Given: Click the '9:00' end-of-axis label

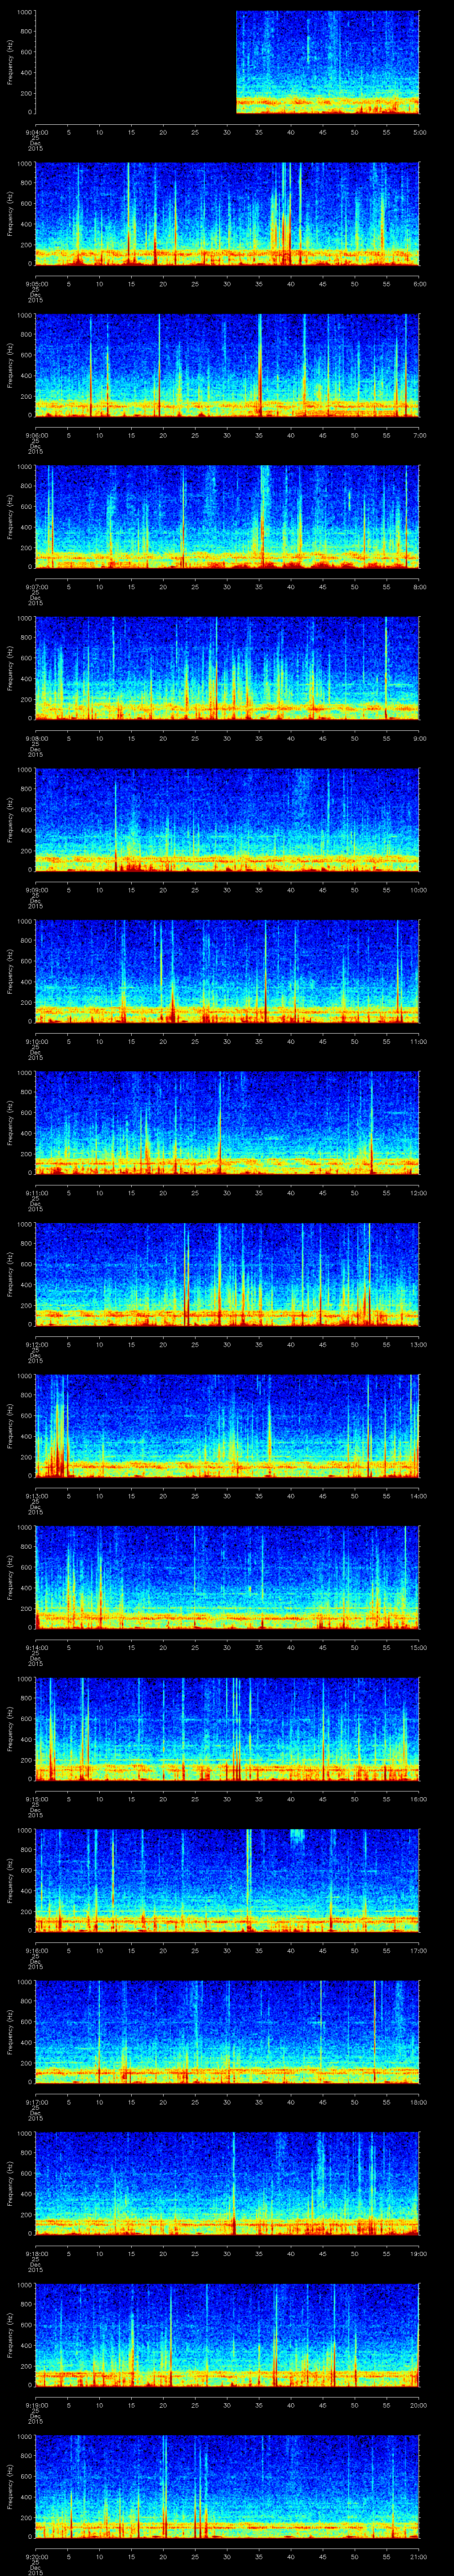Looking at the screenshot, I should coord(419,738).
